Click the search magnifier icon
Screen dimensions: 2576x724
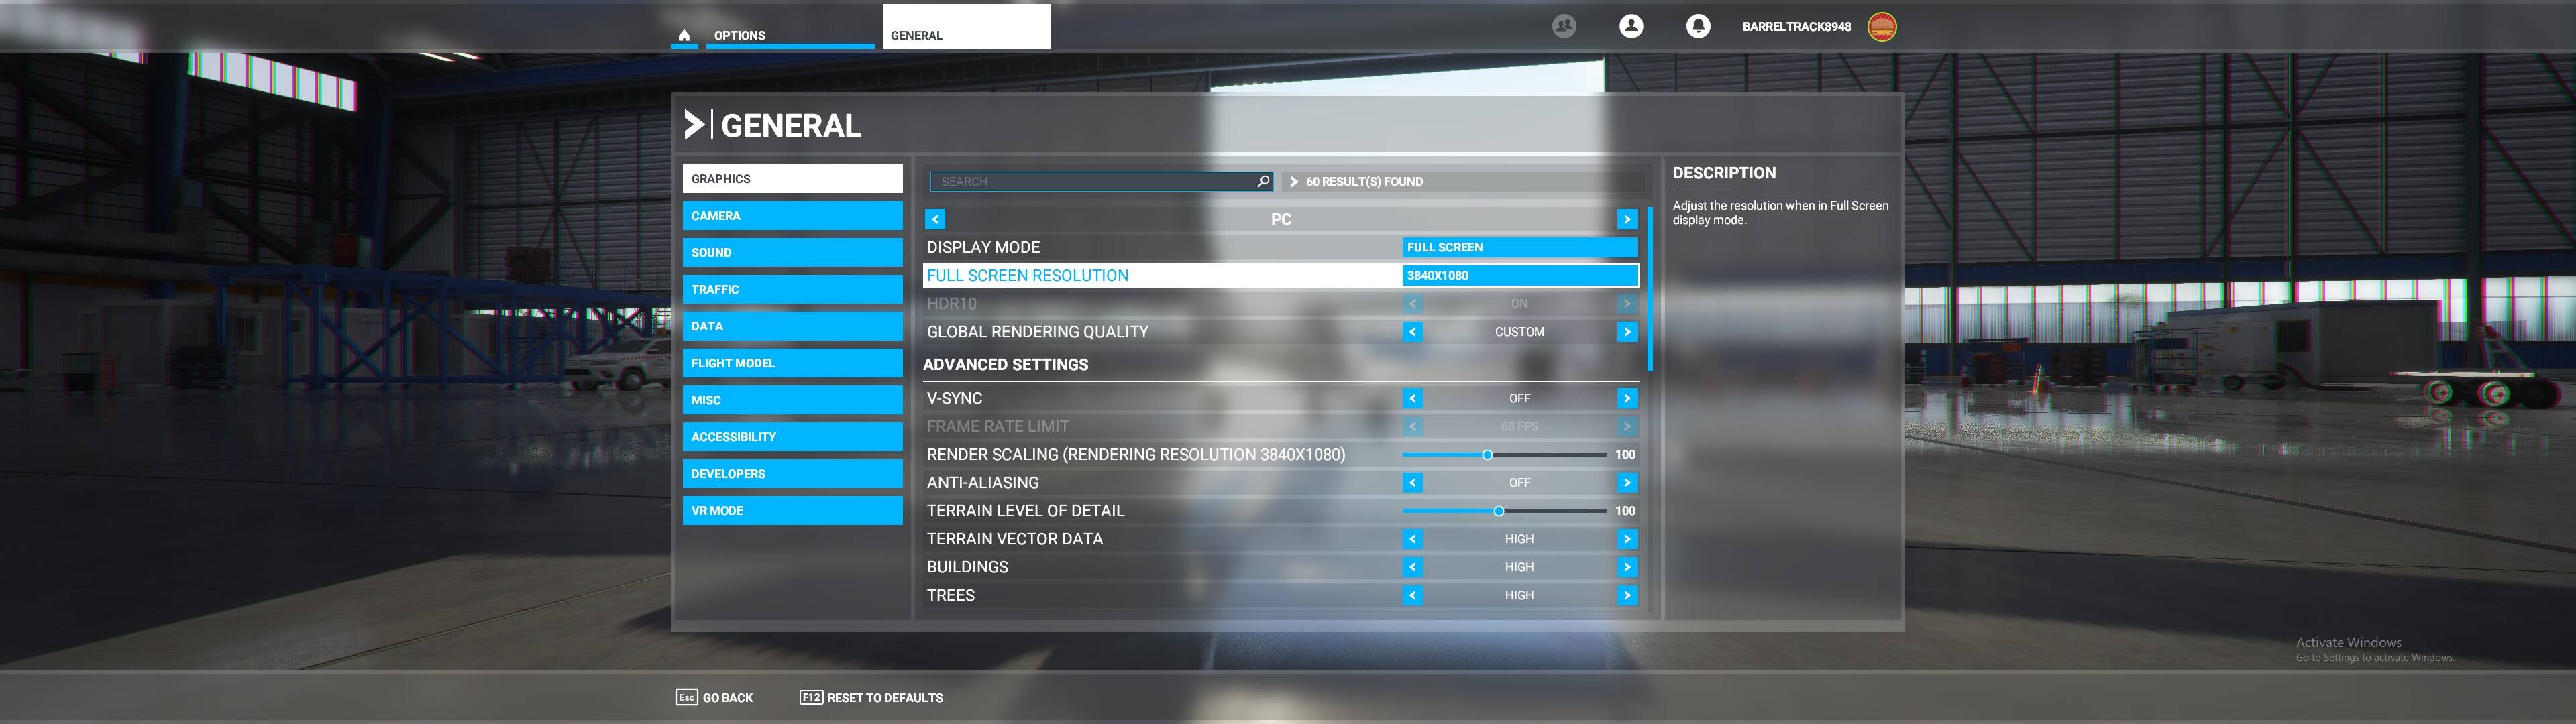click(1263, 181)
